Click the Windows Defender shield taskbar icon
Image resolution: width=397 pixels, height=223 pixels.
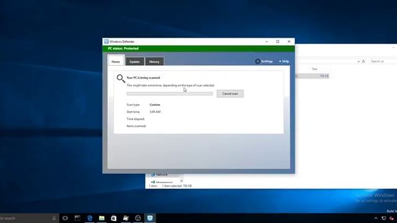[x=150, y=218]
